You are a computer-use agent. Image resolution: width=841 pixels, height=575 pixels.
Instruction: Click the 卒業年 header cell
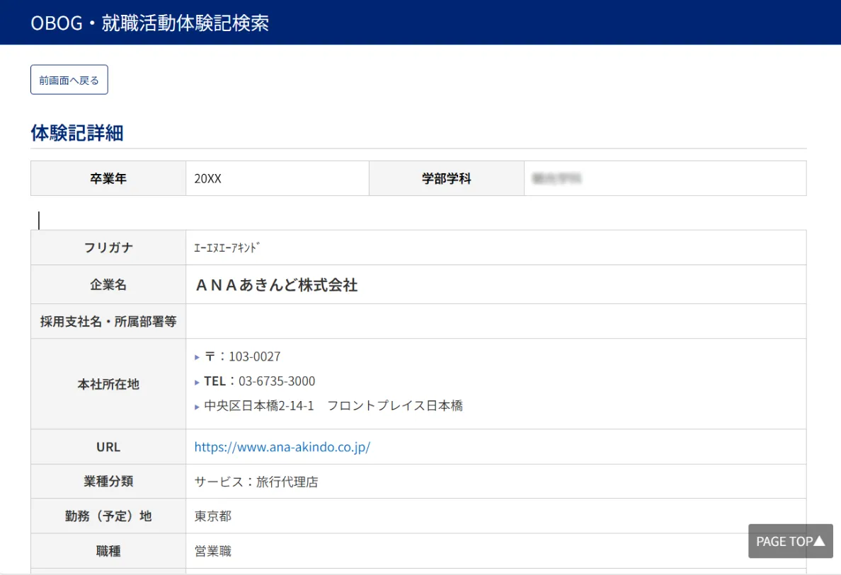[108, 178]
